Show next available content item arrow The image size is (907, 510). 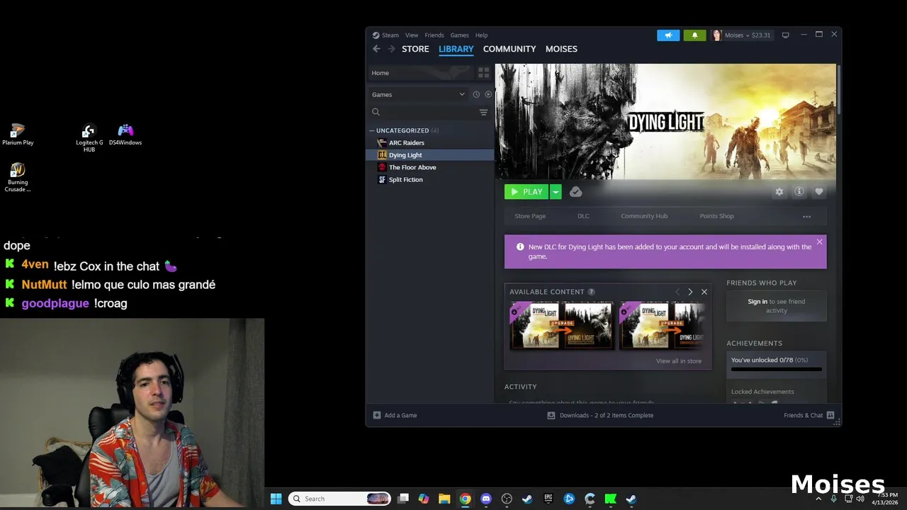pos(690,292)
